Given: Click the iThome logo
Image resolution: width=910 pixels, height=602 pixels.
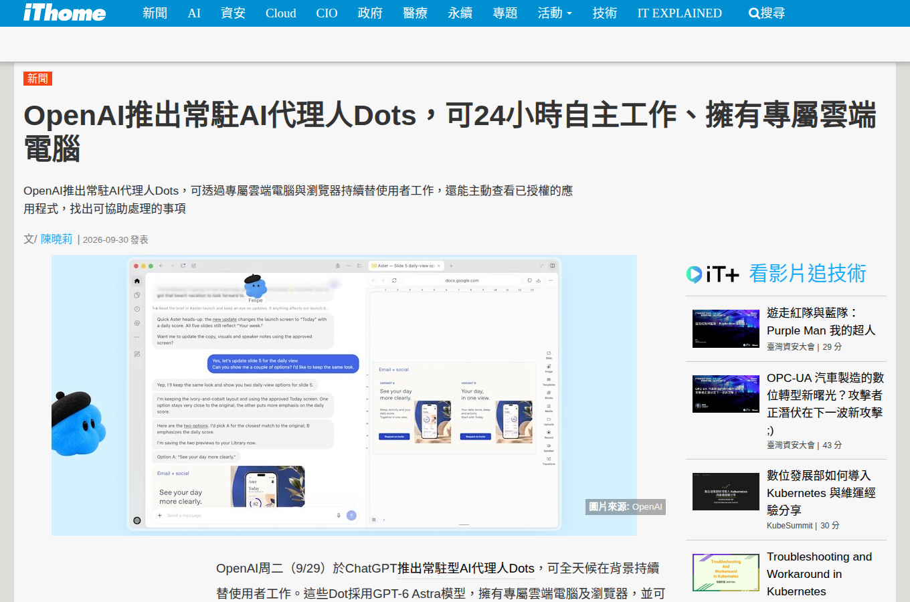Looking at the screenshot, I should 64,13.
